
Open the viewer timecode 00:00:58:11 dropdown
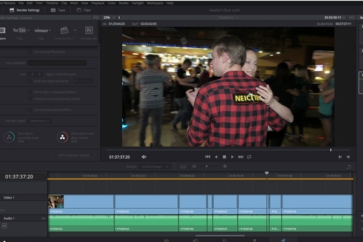335,18
